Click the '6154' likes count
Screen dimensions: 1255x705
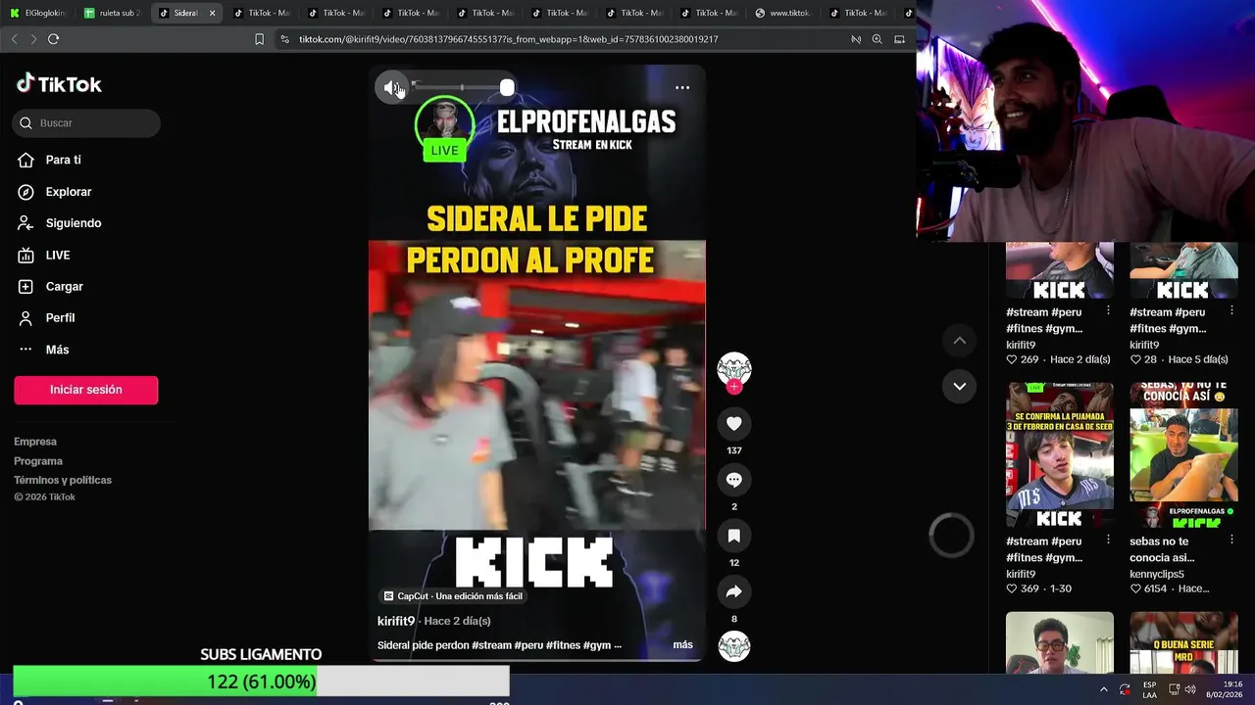point(1155,588)
